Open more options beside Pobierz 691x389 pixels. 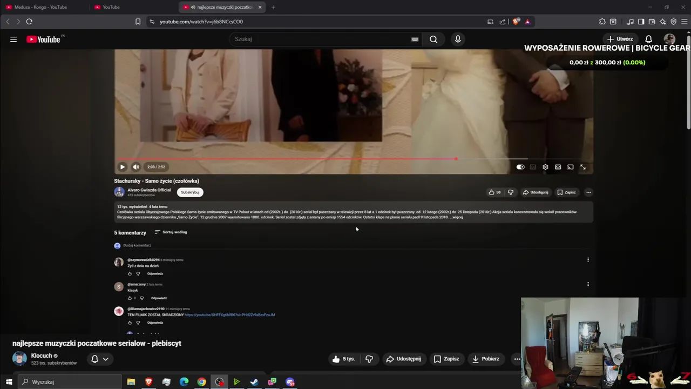[x=517, y=359]
